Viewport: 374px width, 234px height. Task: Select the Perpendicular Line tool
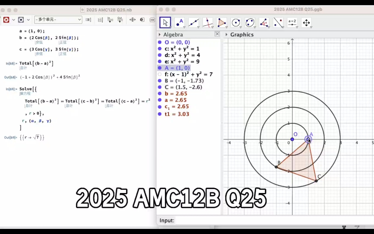(208, 23)
